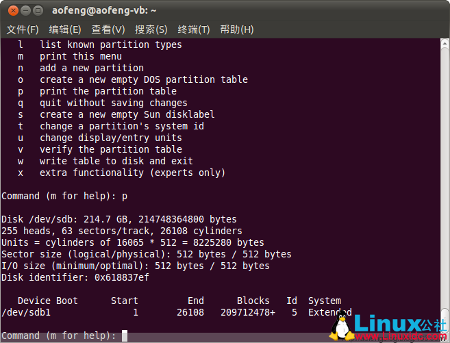Click '255 heads, 63 sectors/track' line

click(122, 231)
